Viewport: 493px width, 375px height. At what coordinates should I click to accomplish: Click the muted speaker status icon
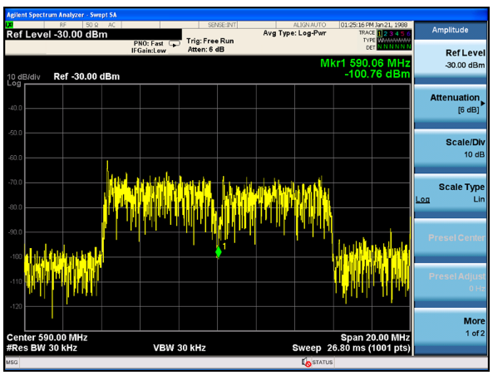click(x=306, y=362)
